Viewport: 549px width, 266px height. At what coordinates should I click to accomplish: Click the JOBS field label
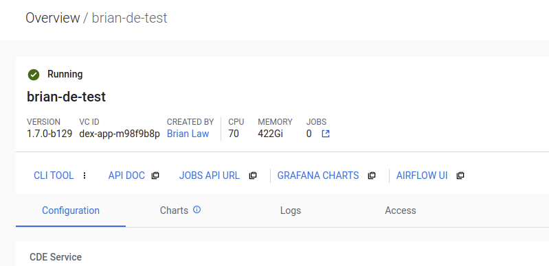click(316, 122)
